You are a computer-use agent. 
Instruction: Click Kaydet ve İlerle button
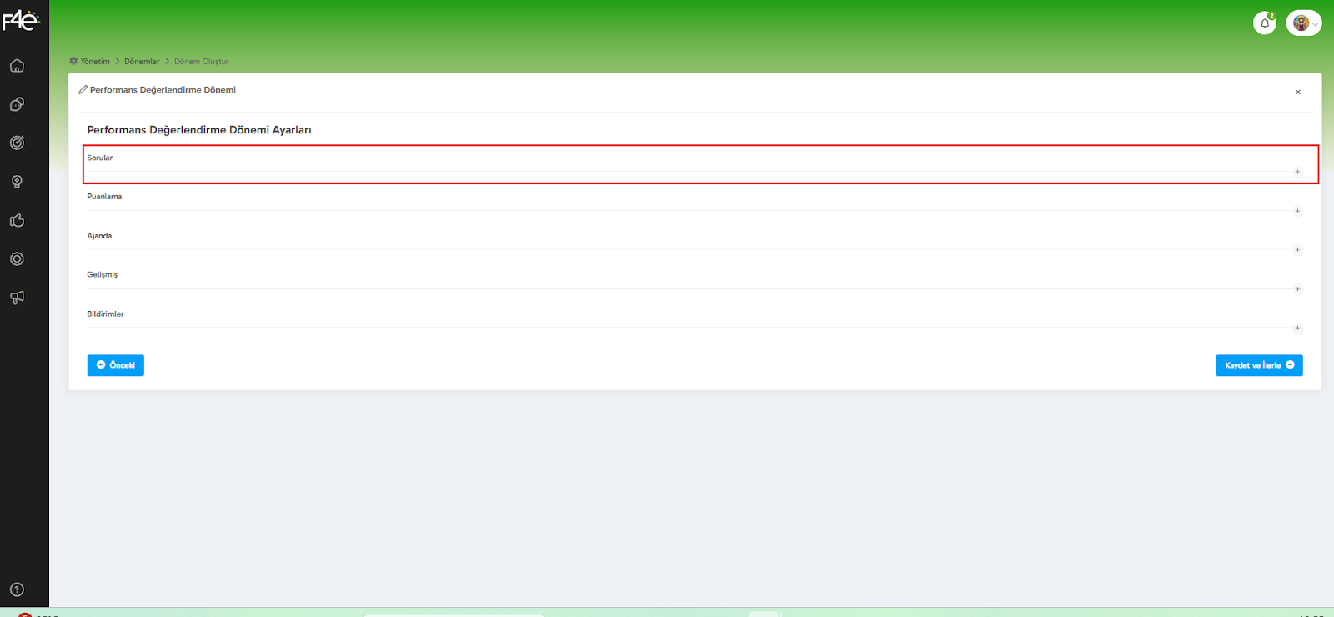pyautogui.click(x=1259, y=365)
